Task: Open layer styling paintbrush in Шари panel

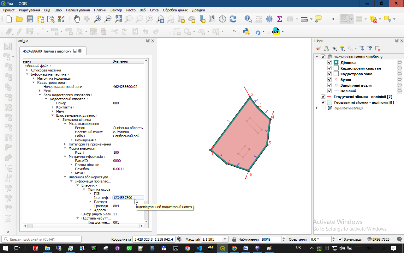Action: tap(318, 48)
